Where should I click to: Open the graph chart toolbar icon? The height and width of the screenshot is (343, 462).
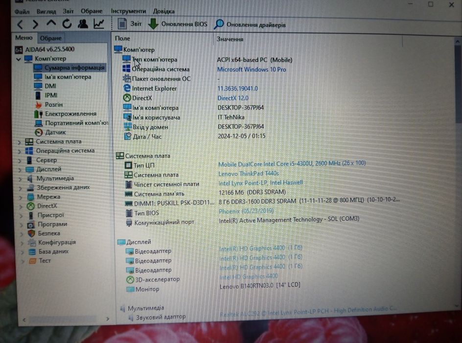[x=99, y=24]
